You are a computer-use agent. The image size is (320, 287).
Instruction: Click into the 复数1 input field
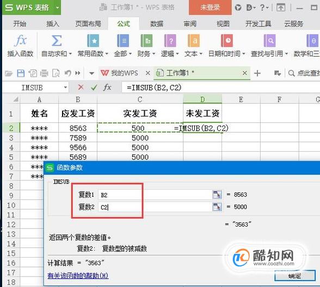[155, 195]
